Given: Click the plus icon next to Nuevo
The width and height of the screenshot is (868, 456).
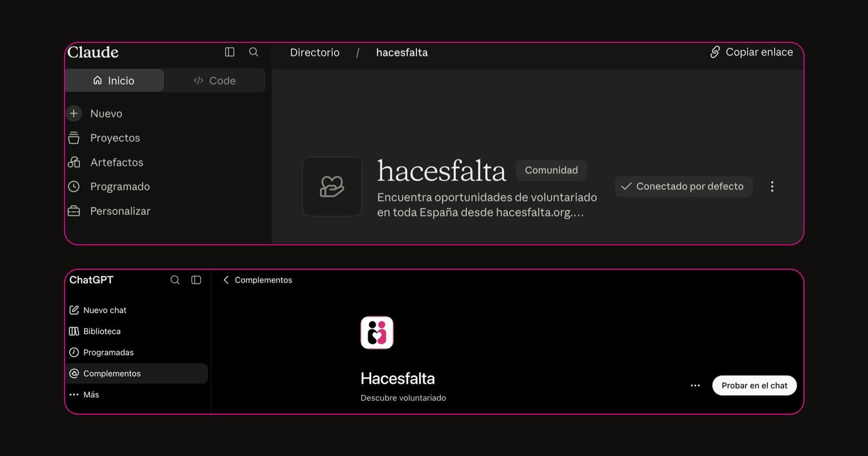Looking at the screenshot, I should tap(74, 113).
